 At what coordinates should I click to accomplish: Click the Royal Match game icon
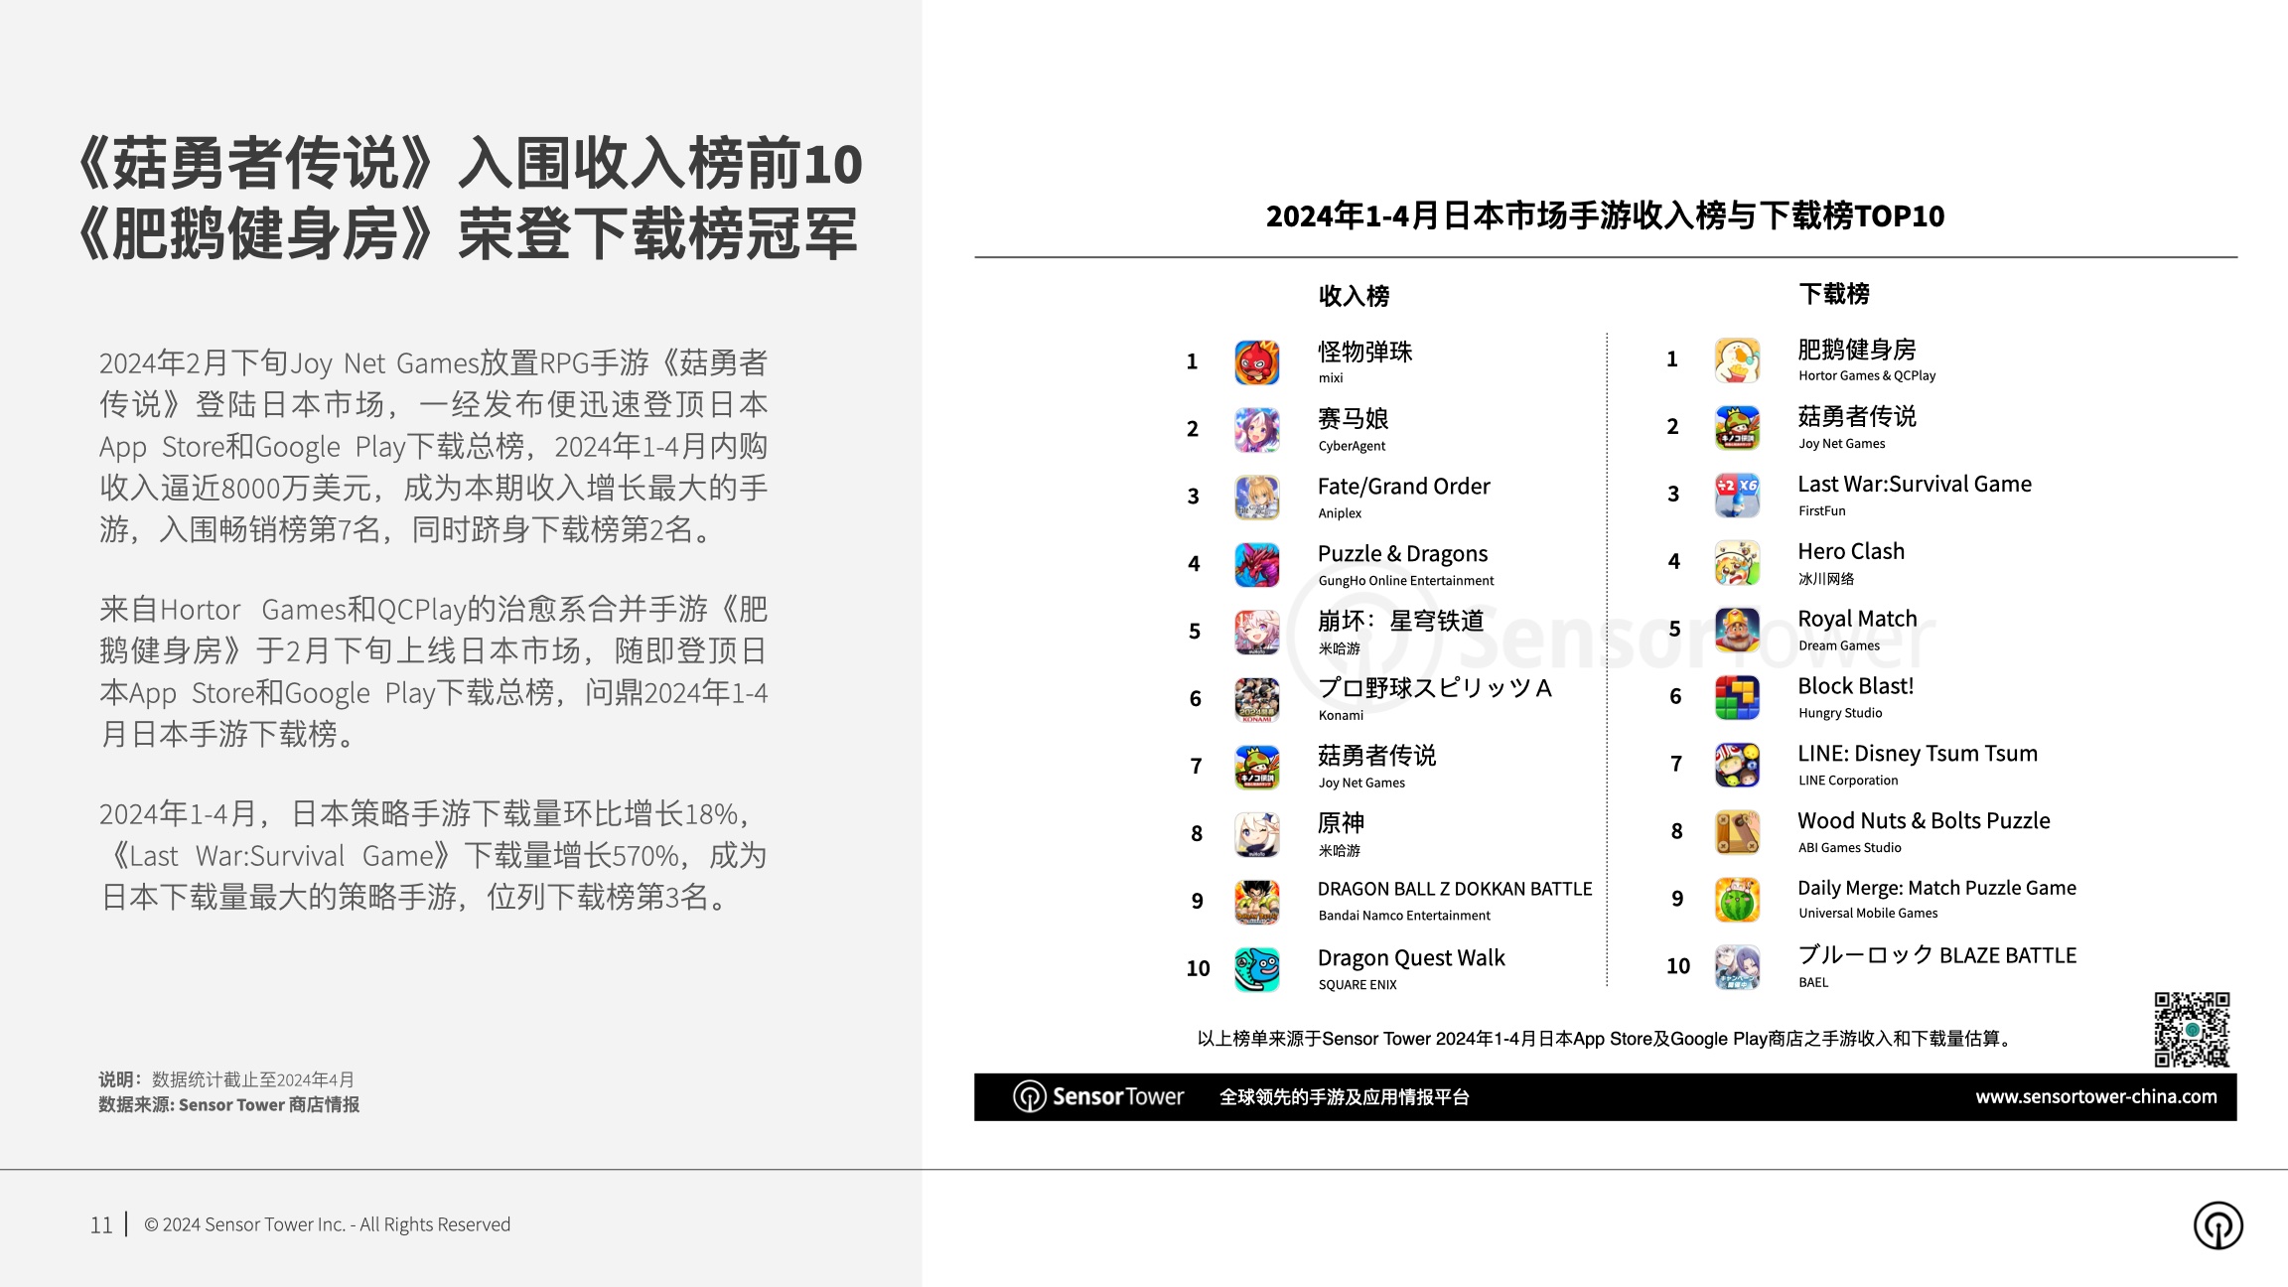(1737, 630)
